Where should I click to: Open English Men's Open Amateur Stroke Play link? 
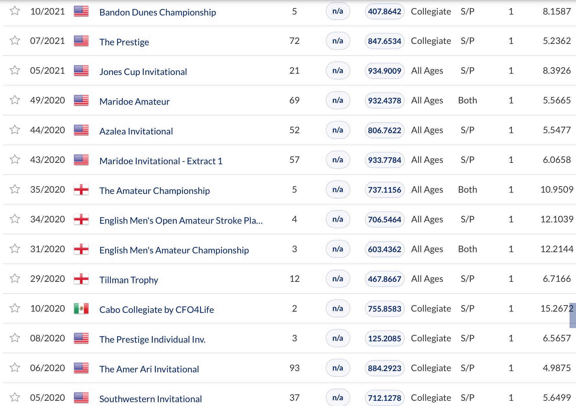tap(181, 220)
